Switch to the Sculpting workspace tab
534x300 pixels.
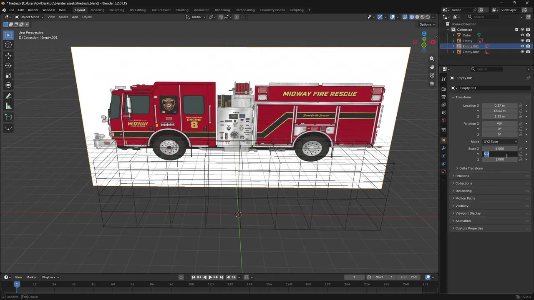coord(117,10)
